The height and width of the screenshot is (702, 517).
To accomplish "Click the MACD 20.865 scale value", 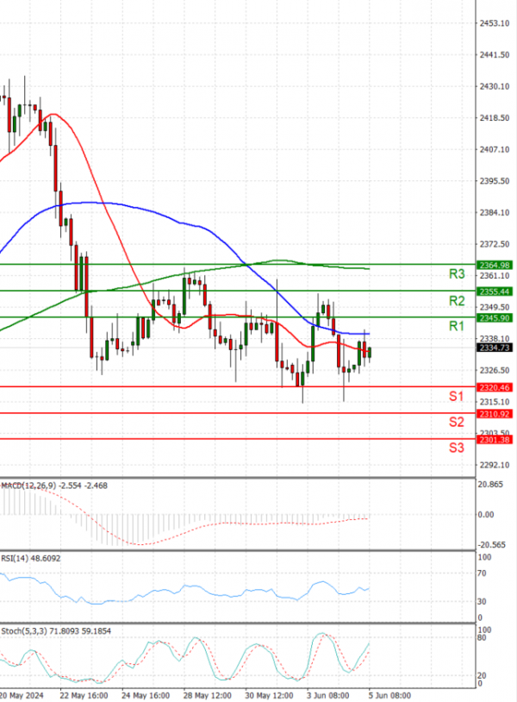I will (x=490, y=485).
